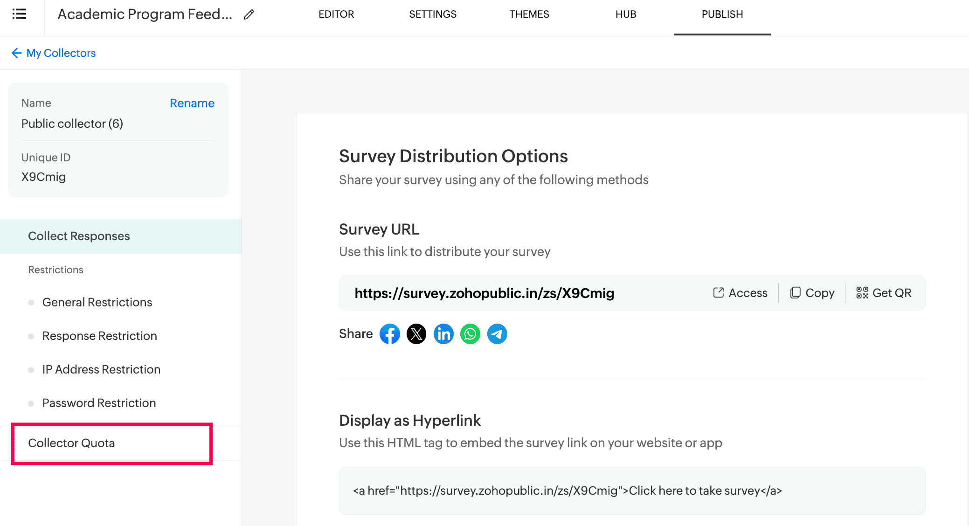Share survey on LinkedIn

click(443, 334)
